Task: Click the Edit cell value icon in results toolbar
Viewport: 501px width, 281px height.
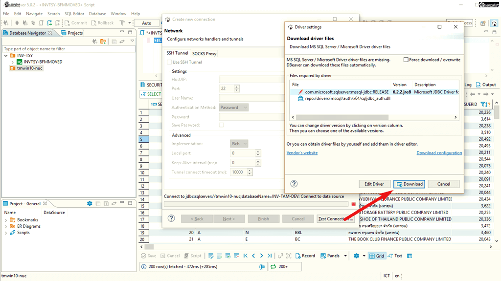Action: pos(211,256)
